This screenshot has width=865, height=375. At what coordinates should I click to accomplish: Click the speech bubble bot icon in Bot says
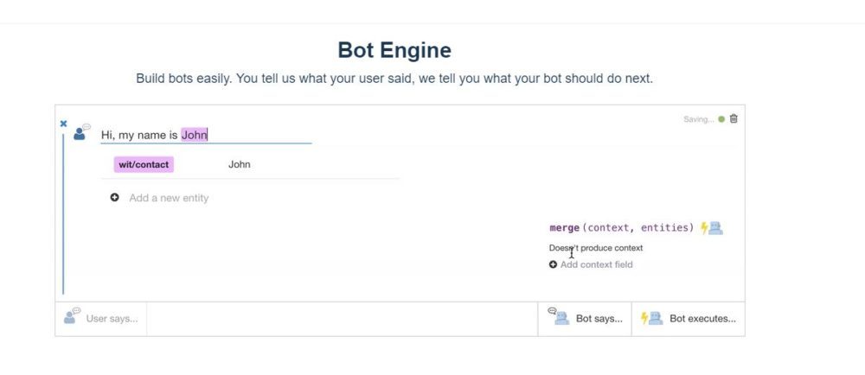pos(560,317)
